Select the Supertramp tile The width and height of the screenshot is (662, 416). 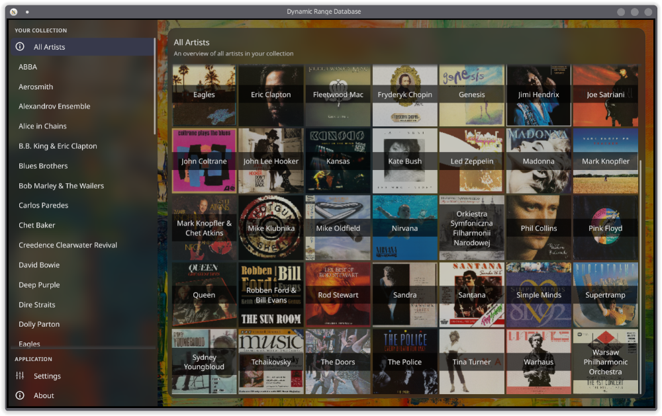[x=606, y=295]
